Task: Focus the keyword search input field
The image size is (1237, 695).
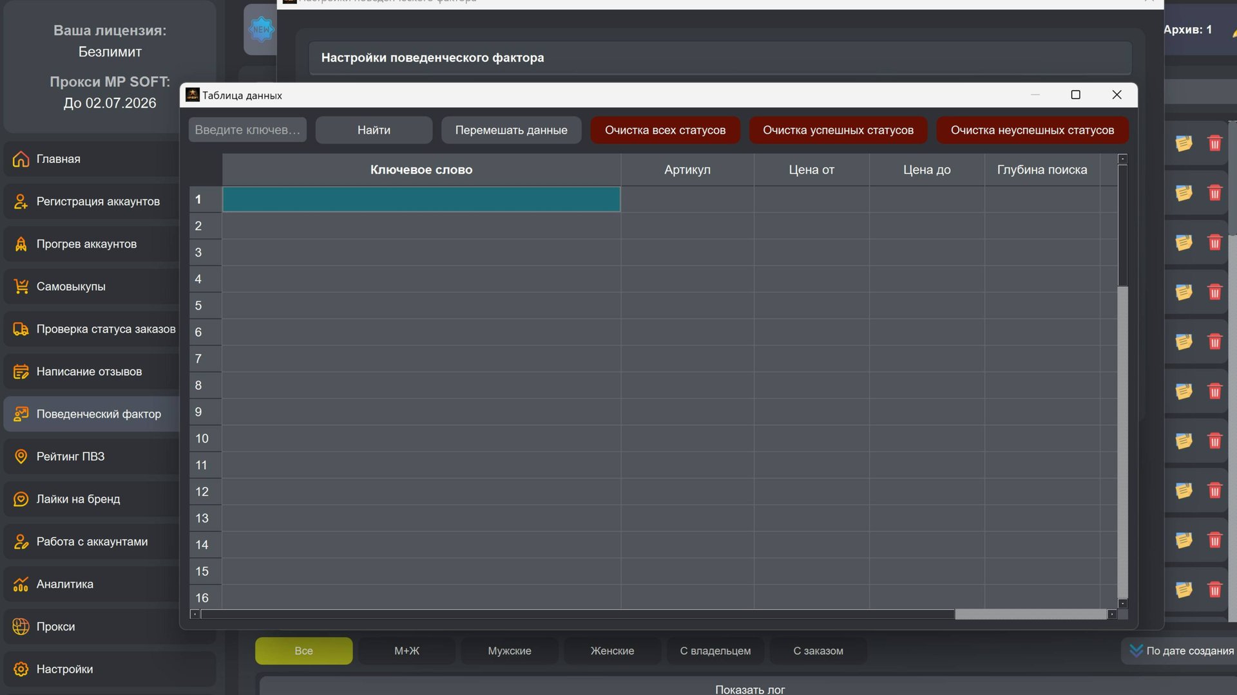Action: point(247,130)
